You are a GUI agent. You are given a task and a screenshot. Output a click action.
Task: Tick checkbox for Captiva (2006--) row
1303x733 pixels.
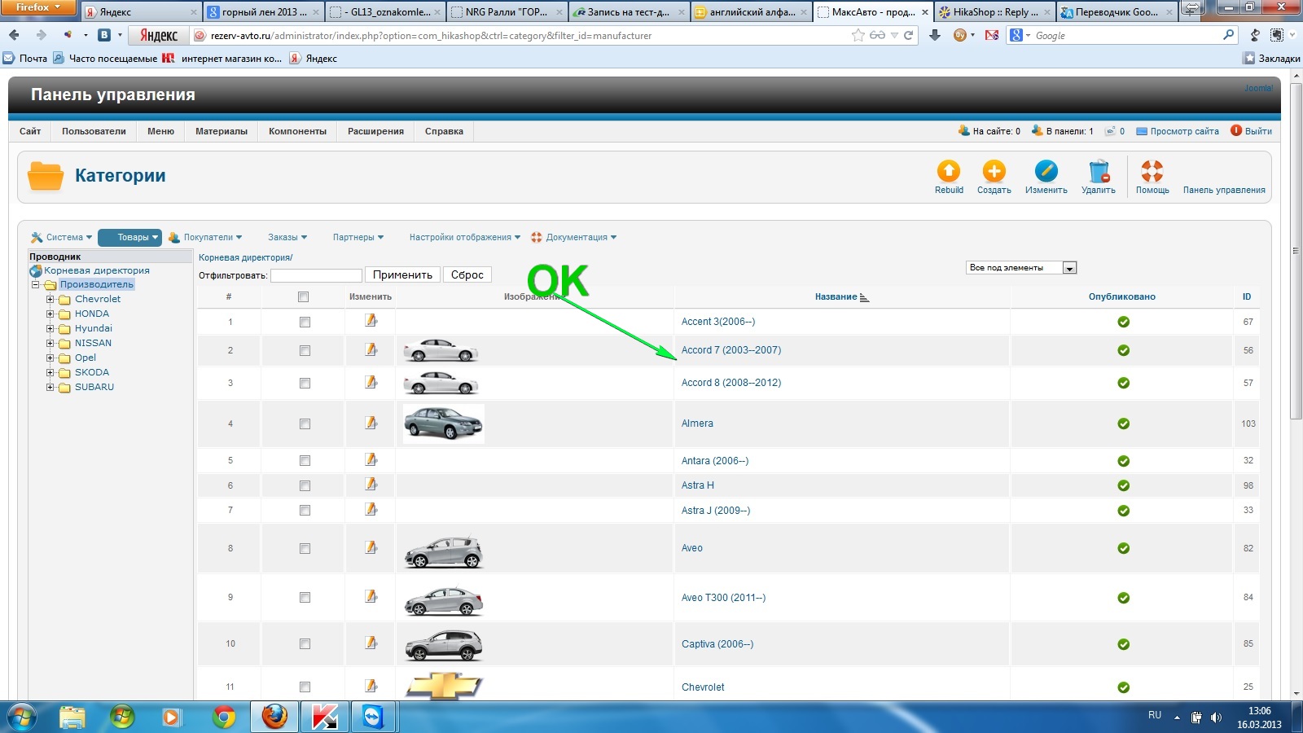[x=305, y=643]
